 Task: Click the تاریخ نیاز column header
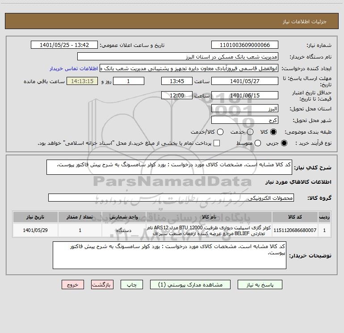pyautogui.click(x=35, y=217)
